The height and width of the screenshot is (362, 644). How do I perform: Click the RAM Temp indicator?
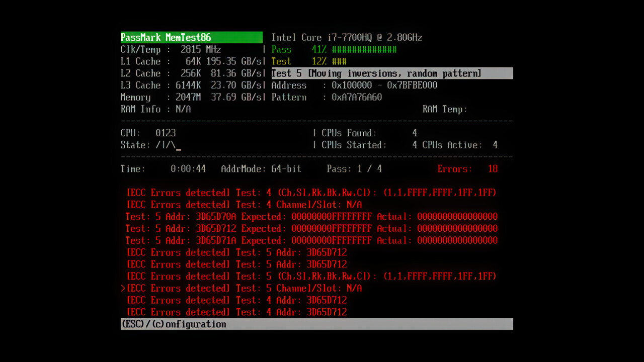click(445, 109)
